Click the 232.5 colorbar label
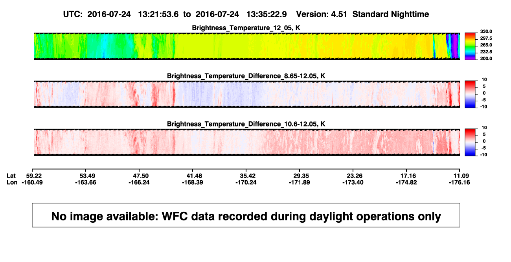The height and width of the screenshot is (262, 511). point(486,52)
